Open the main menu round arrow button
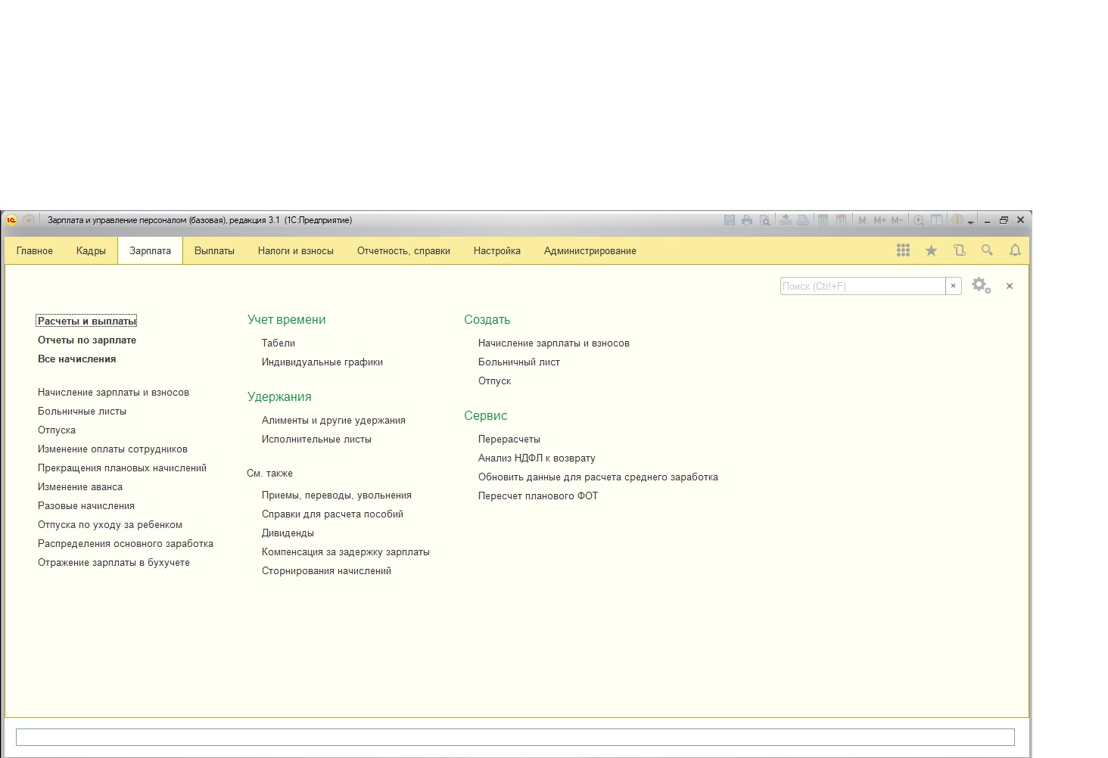1108x758 pixels. tap(29, 220)
